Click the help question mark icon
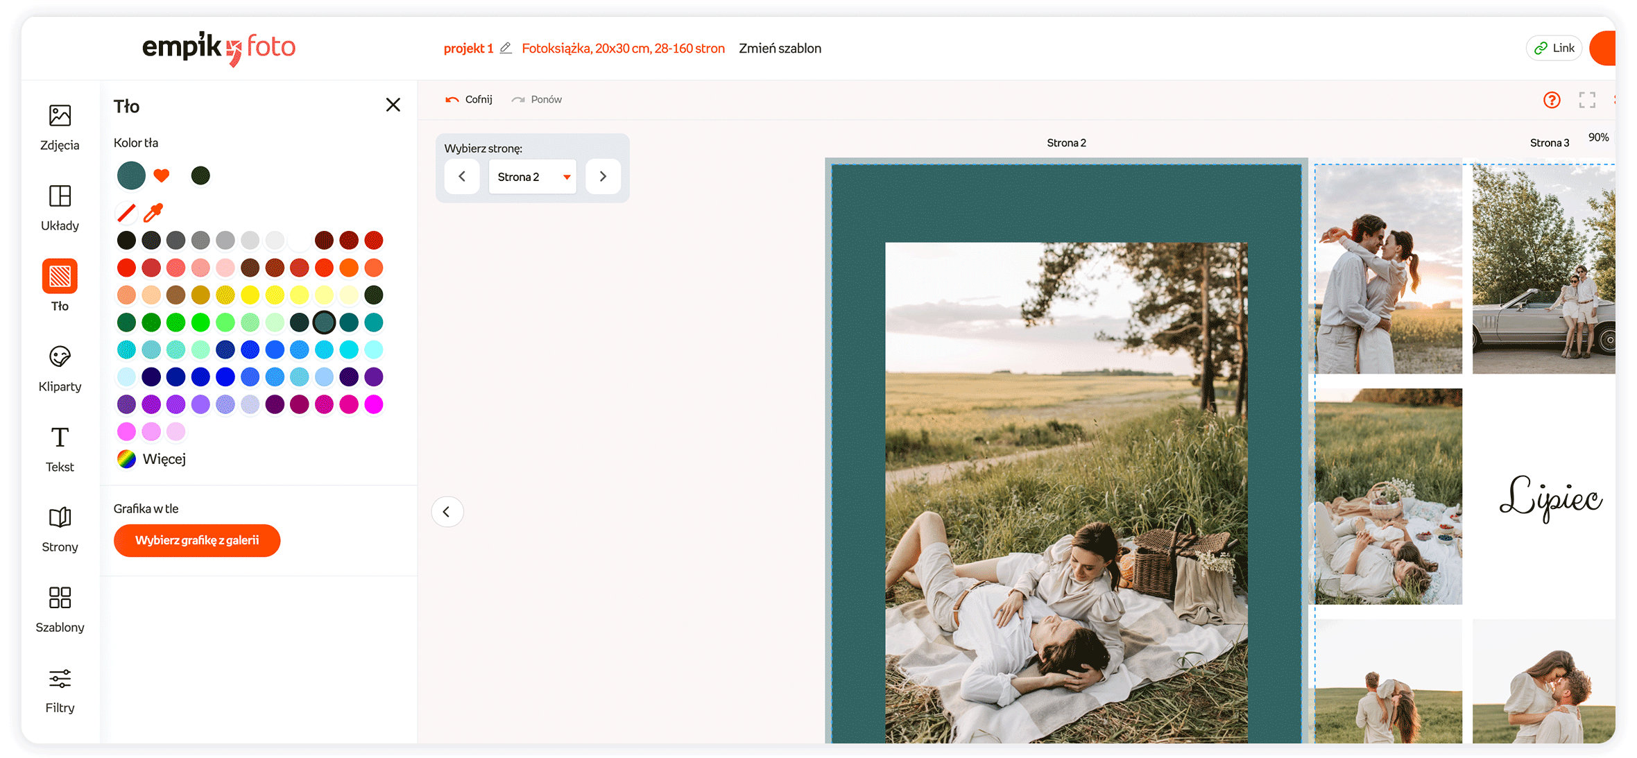 pos(1552,100)
